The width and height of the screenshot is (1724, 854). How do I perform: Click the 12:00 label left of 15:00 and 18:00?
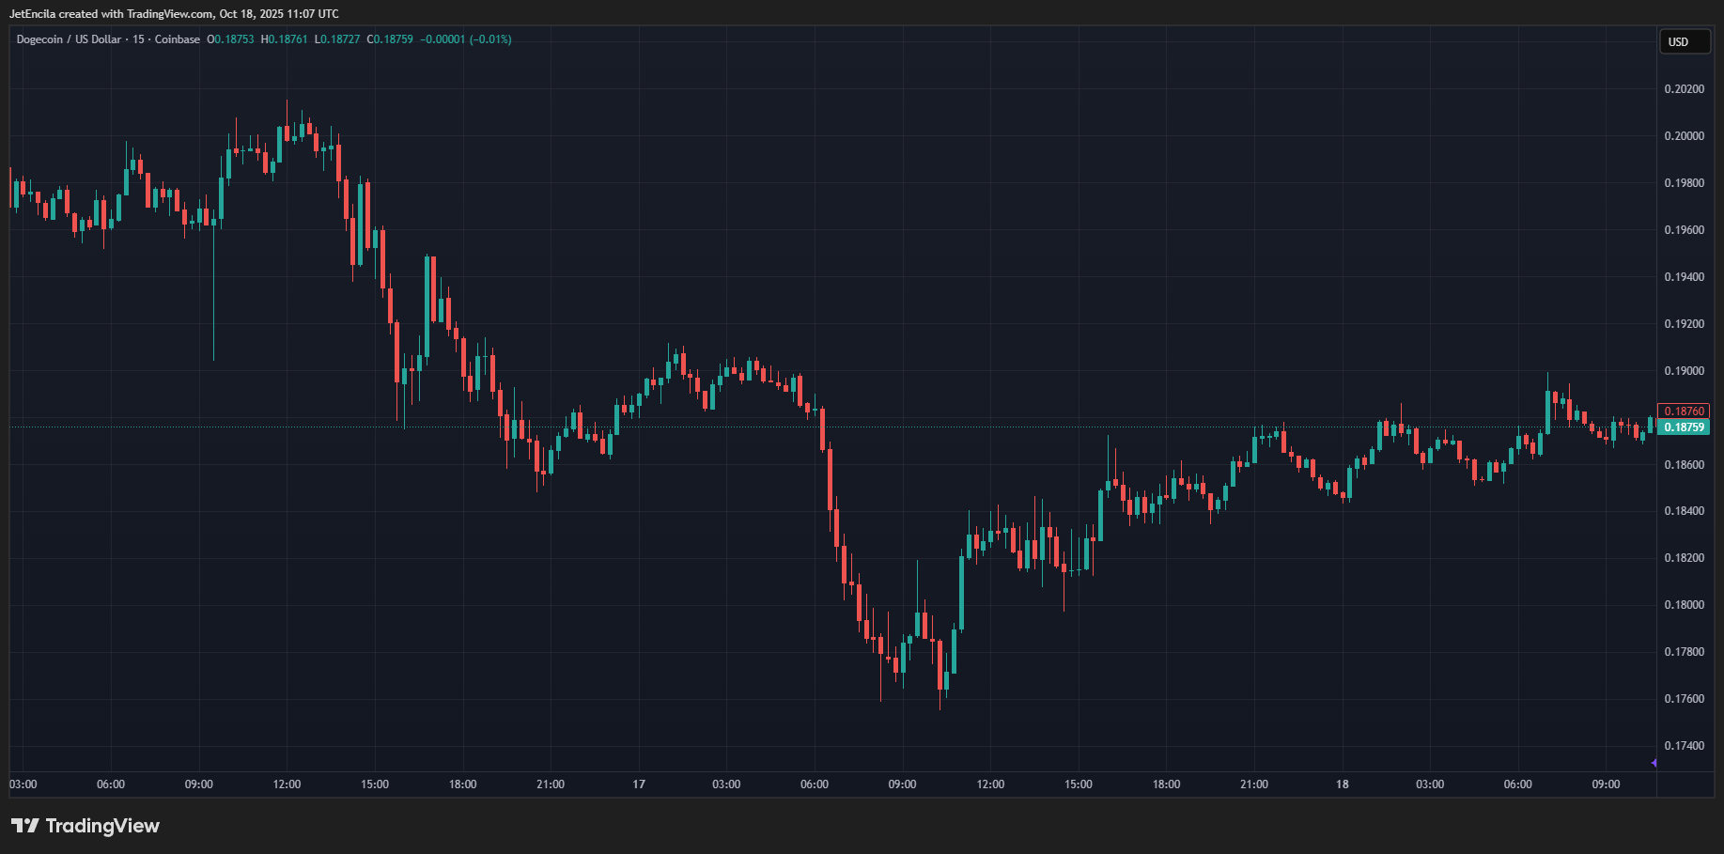pyautogui.click(x=287, y=784)
